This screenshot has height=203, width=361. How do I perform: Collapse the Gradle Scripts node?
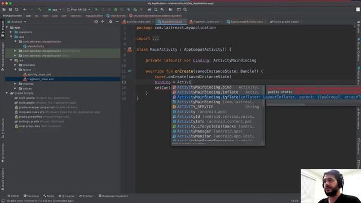(x=7, y=93)
